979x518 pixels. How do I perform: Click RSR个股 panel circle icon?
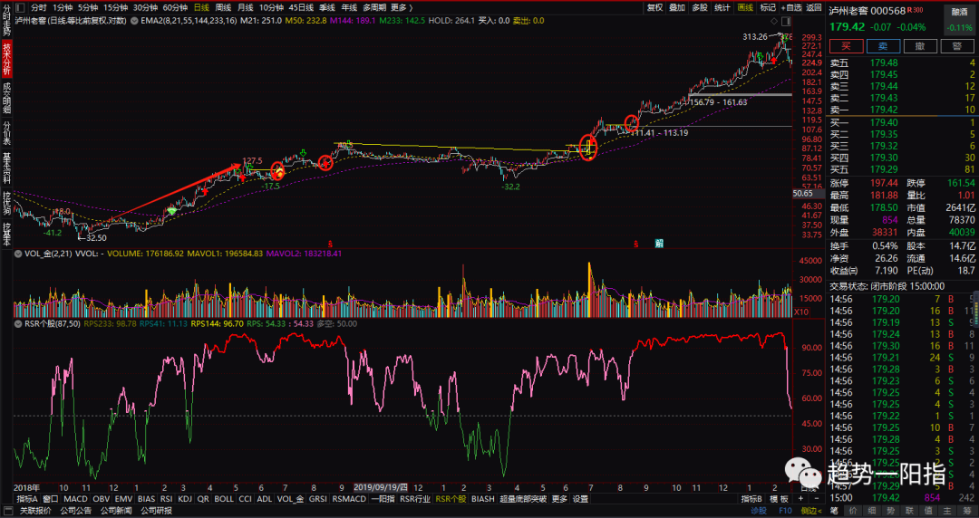click(x=18, y=324)
